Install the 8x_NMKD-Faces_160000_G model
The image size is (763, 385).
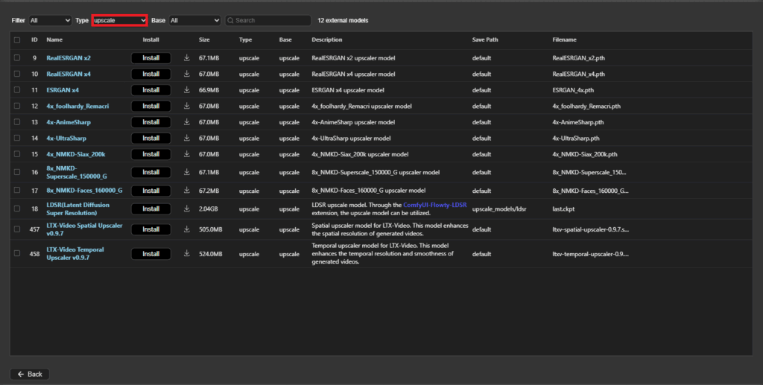pyautogui.click(x=151, y=191)
